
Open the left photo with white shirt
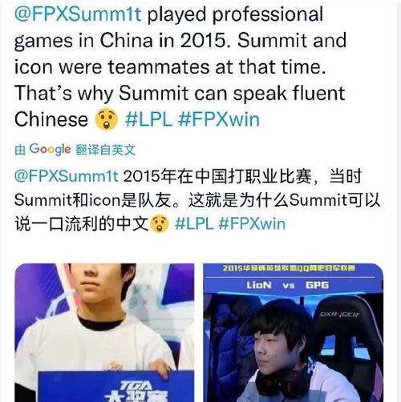104,332
